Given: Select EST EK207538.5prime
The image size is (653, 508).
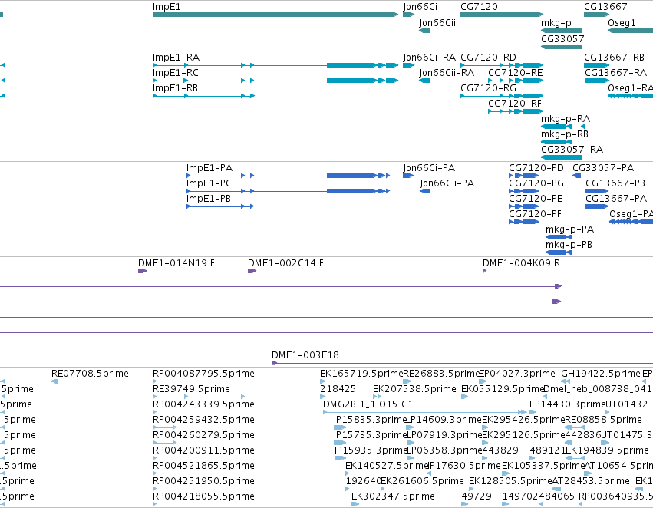Looking at the screenshot, I should [377, 397].
